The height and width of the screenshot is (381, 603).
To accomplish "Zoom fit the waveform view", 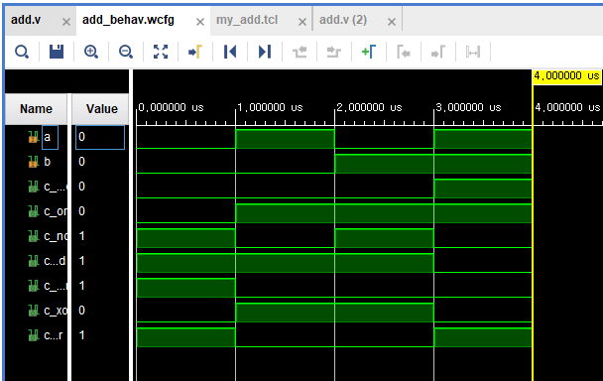I will pos(161,52).
